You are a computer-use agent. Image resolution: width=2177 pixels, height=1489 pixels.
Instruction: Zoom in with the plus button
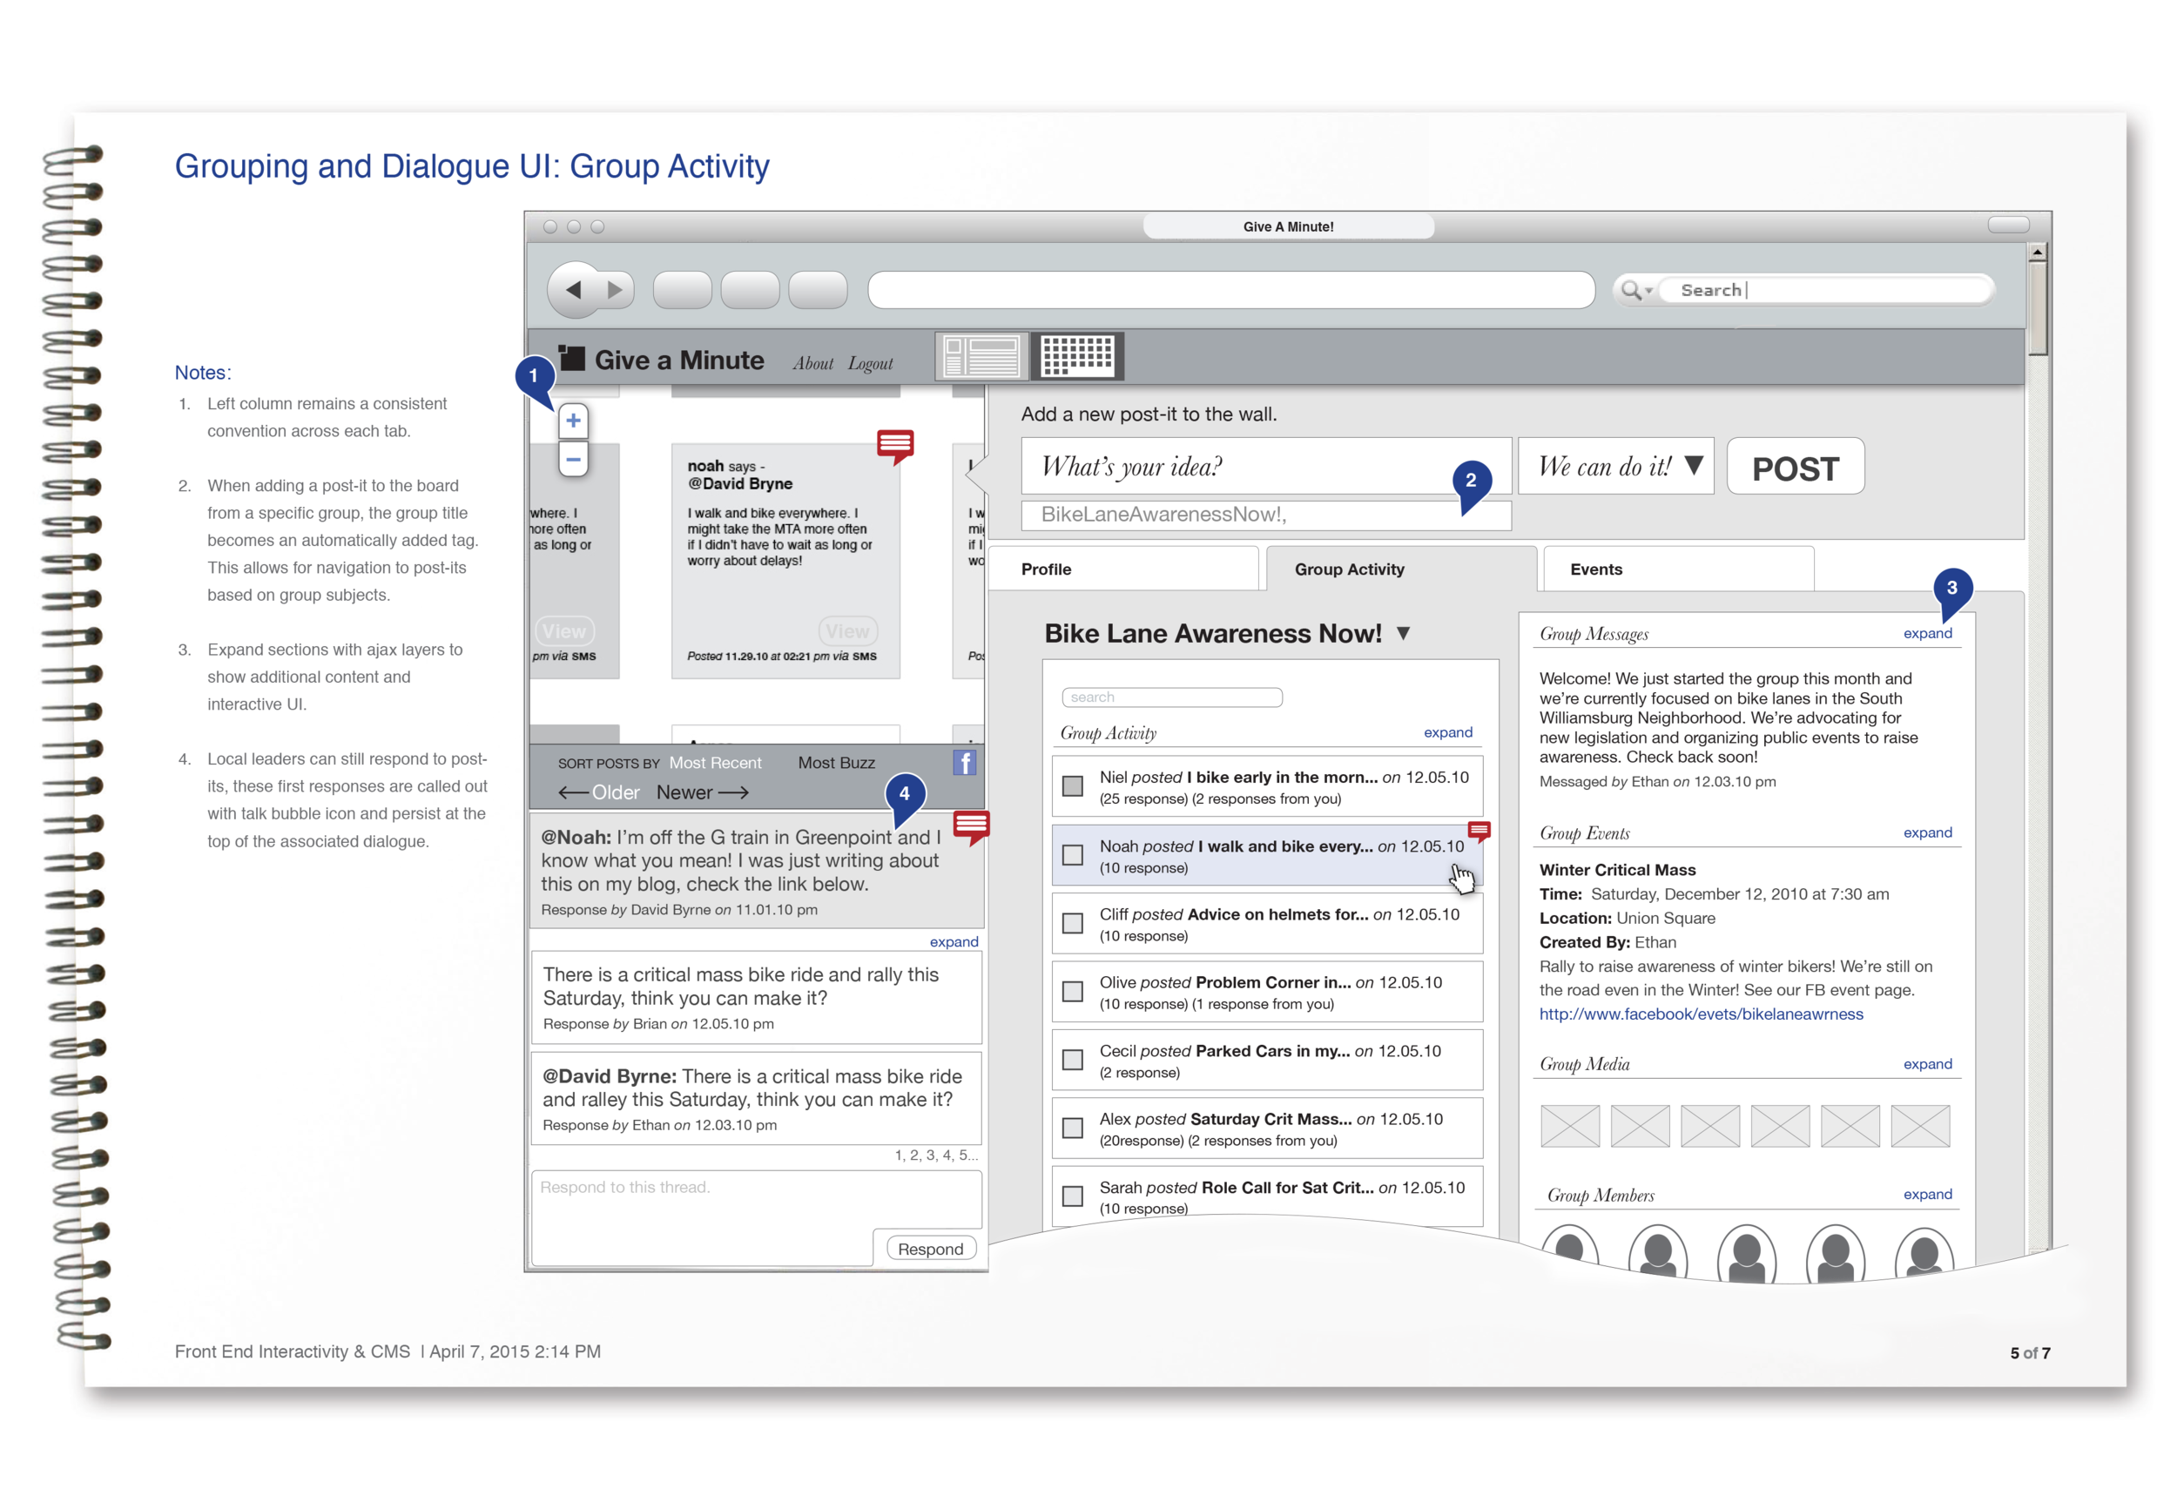point(573,421)
